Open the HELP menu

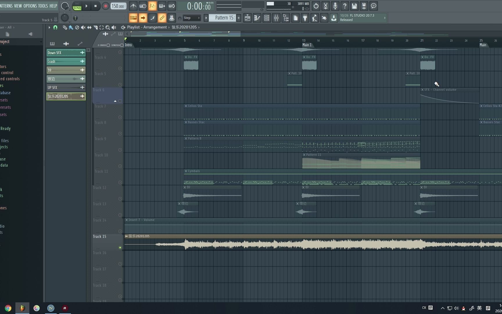click(53, 6)
